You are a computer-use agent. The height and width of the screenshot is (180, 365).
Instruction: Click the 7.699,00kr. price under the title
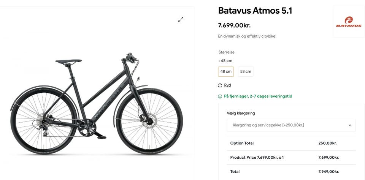(x=234, y=25)
